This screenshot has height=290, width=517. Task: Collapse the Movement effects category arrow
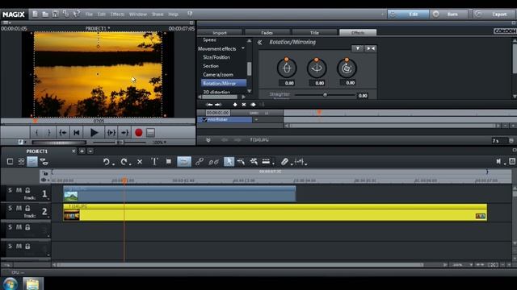tap(243, 48)
